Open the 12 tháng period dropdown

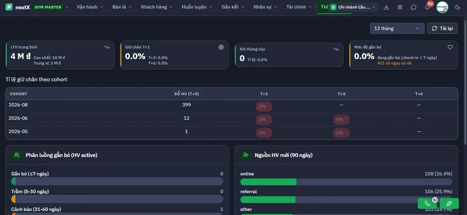click(x=397, y=28)
